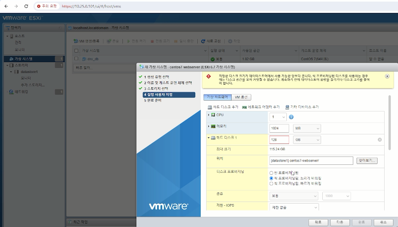Click the VMware ESXi logo
This screenshot has height=227, width=398.
(x=23, y=18)
